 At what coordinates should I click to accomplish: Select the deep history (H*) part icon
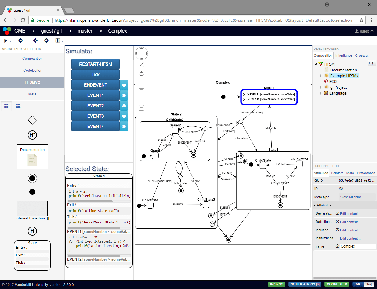(32, 135)
